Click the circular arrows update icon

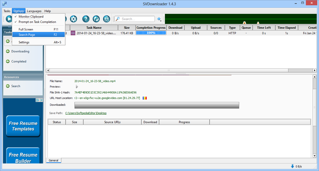pos(96,19)
